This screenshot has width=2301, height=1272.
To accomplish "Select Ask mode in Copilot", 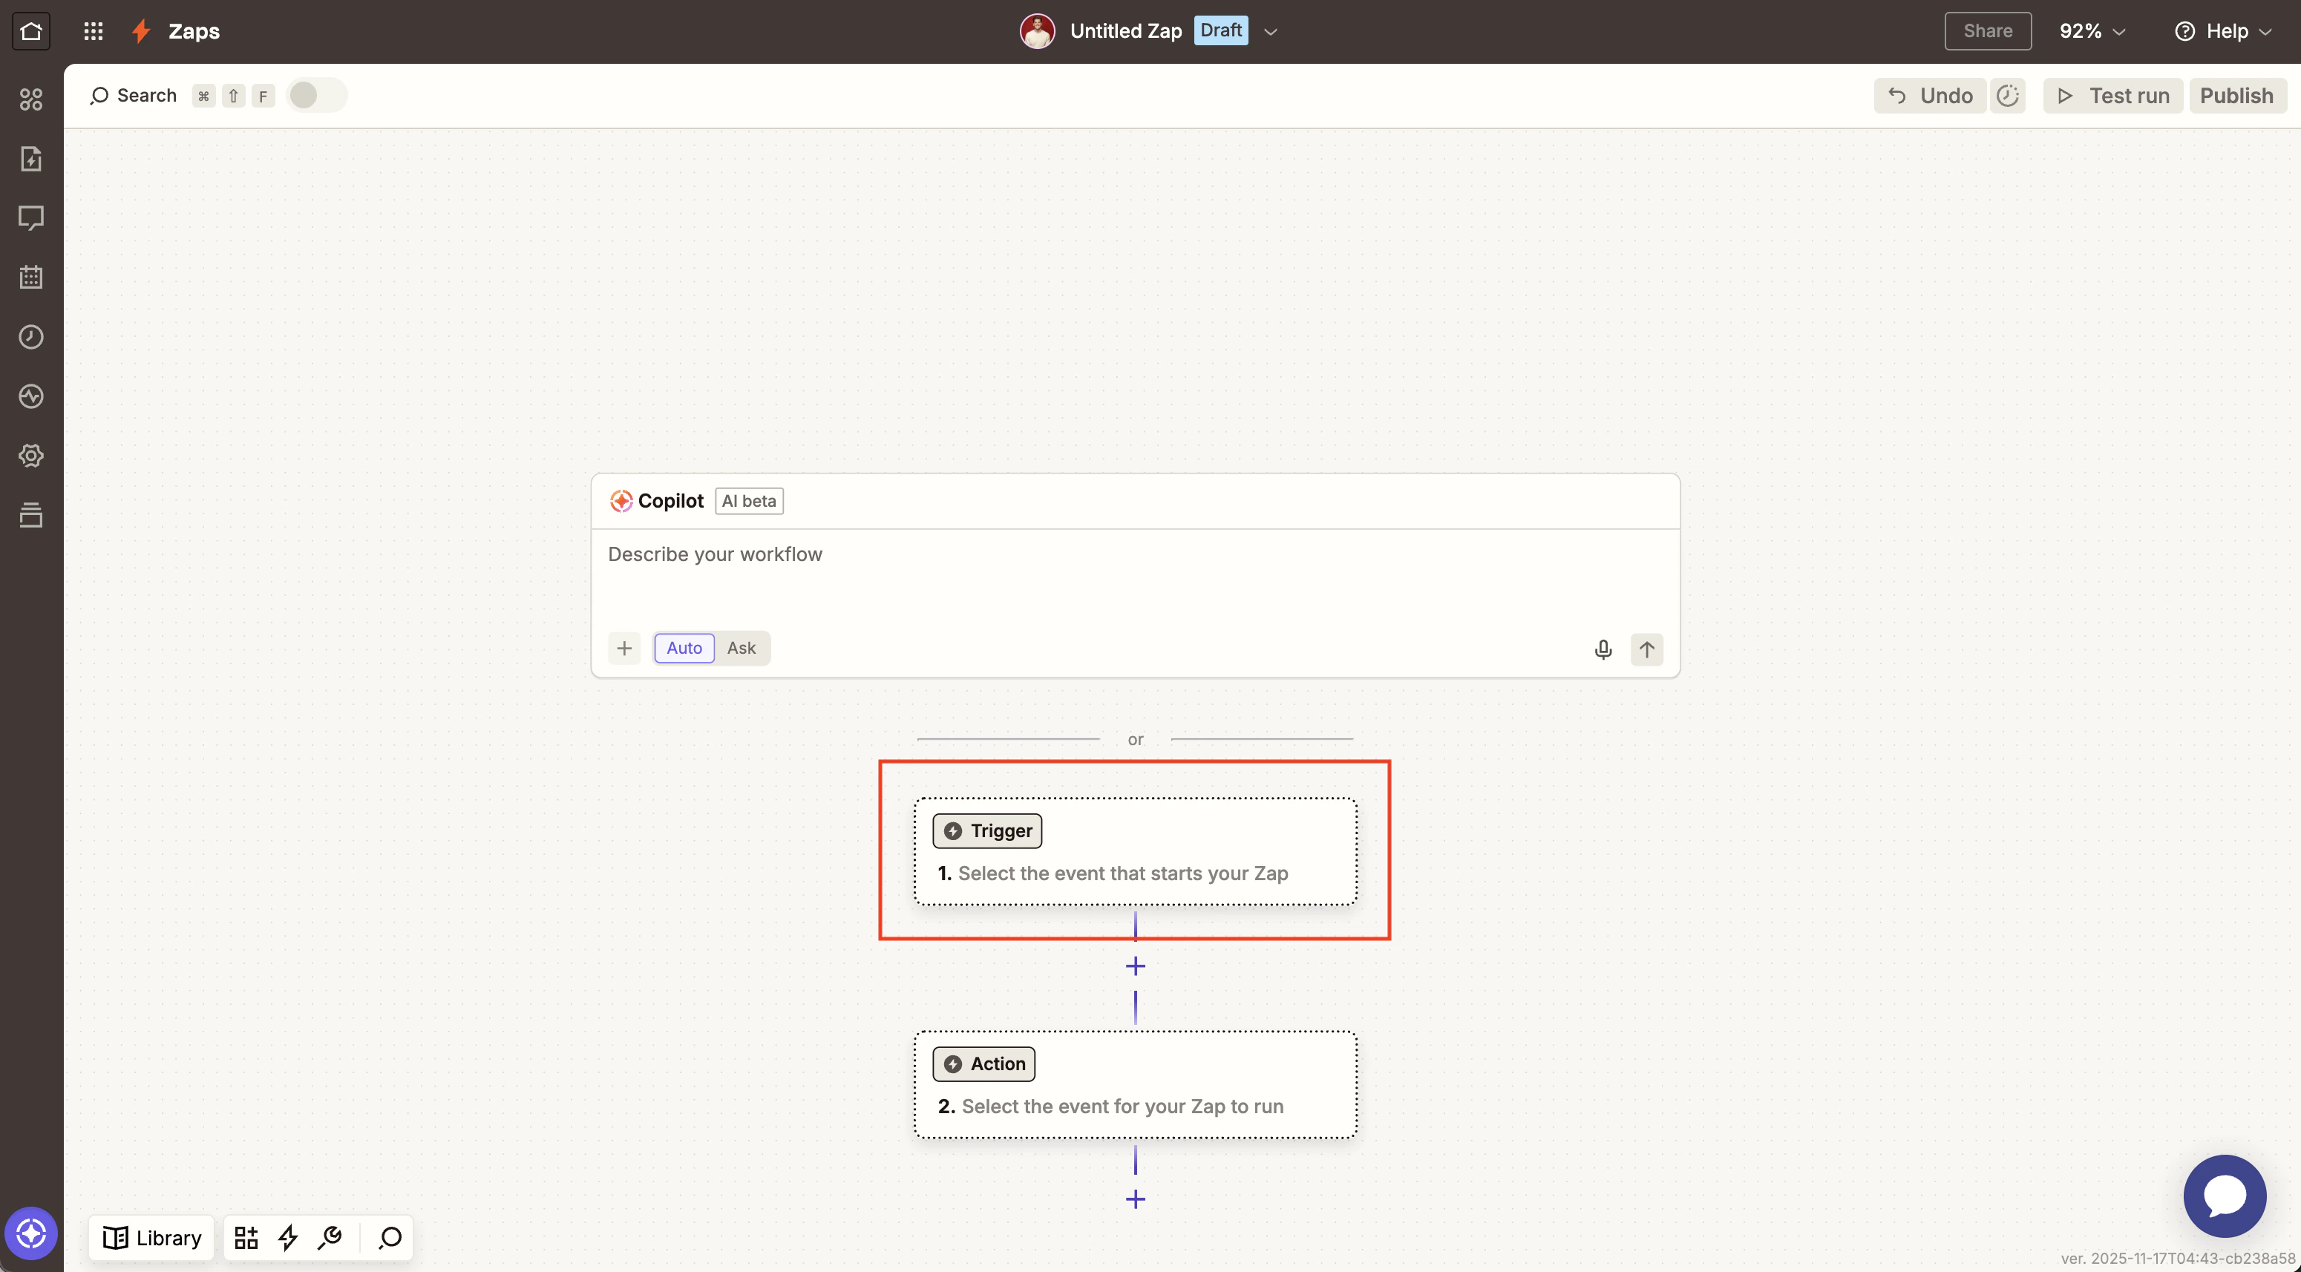I will [x=742, y=649].
